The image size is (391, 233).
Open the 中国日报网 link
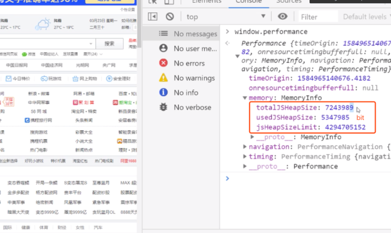coord(17,65)
